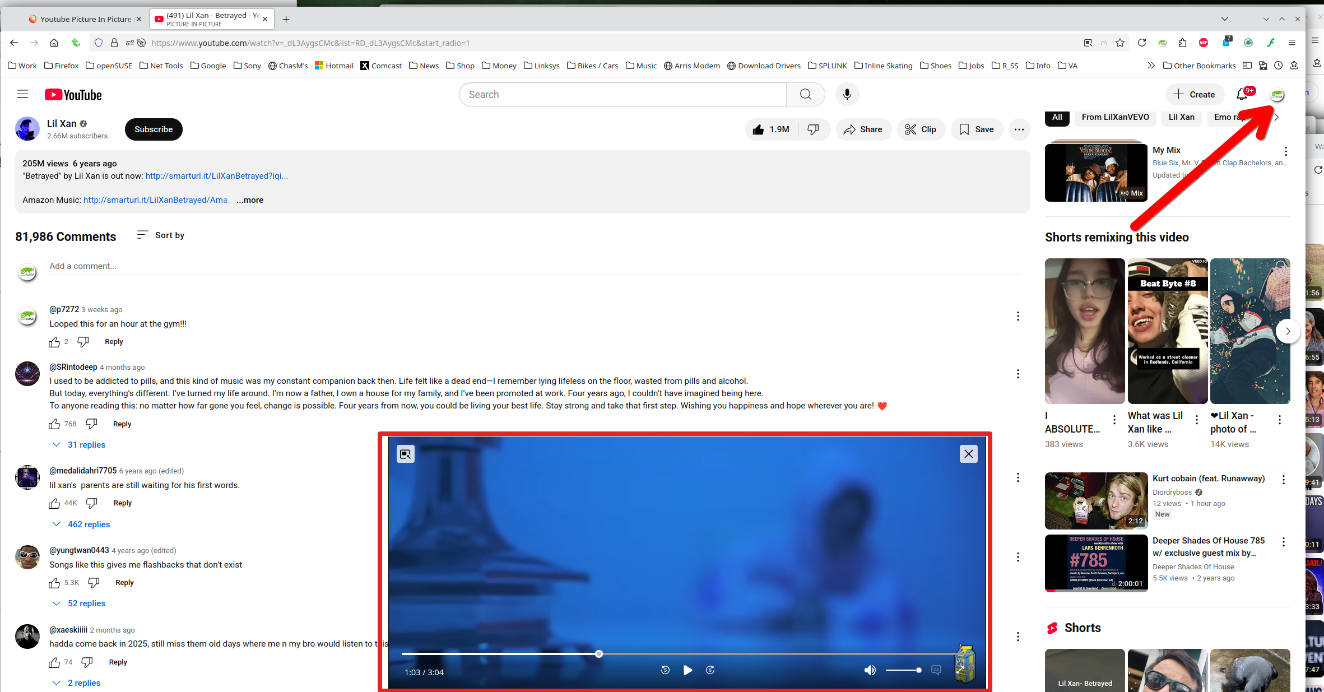Dislike the Betrayed video
The height and width of the screenshot is (692, 1324).
(x=814, y=129)
